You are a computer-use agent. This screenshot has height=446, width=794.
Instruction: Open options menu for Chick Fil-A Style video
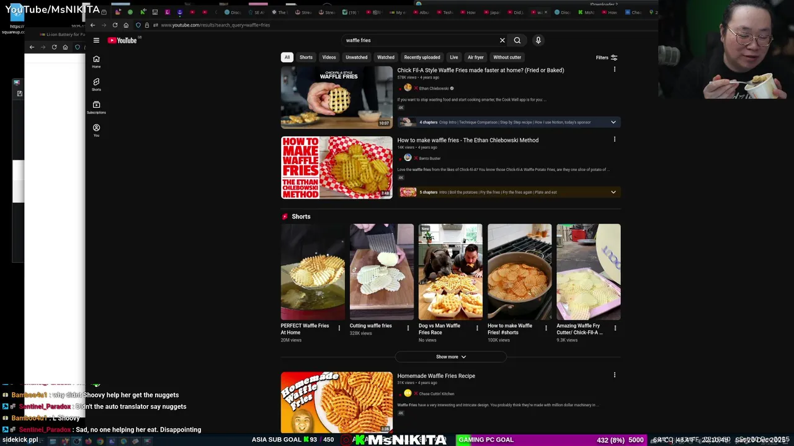point(615,69)
